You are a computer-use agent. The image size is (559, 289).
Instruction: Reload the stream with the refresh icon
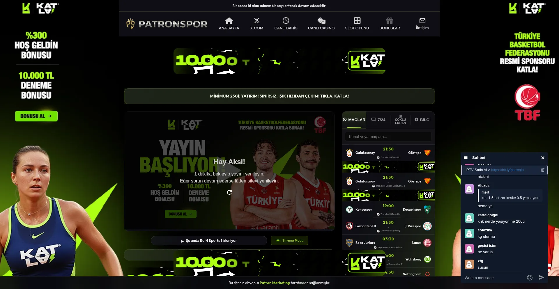(x=229, y=192)
